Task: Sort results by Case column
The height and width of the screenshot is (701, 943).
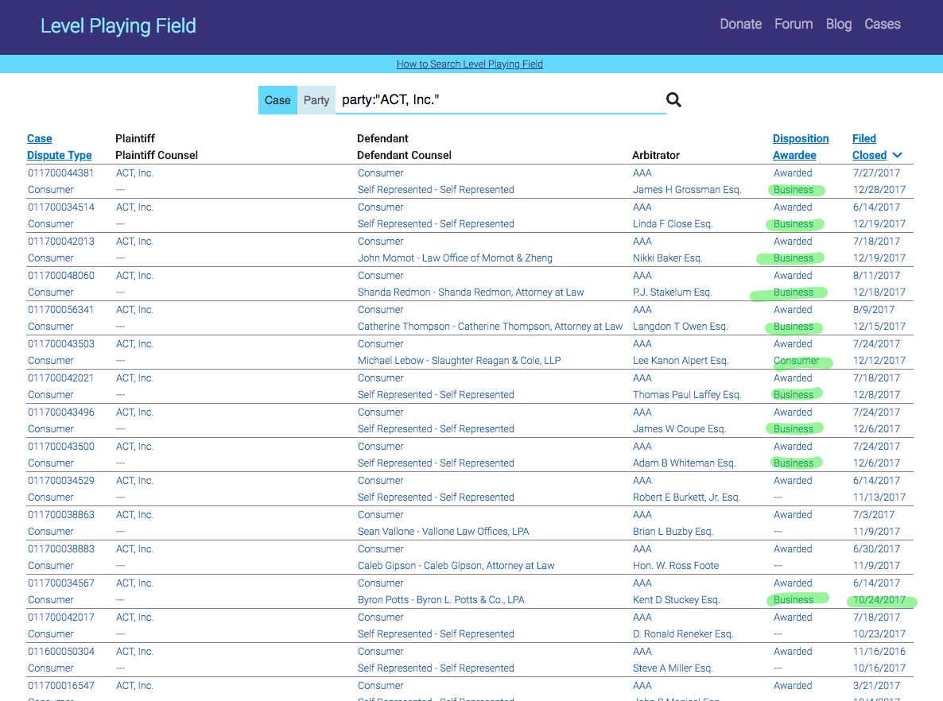Action: point(40,139)
